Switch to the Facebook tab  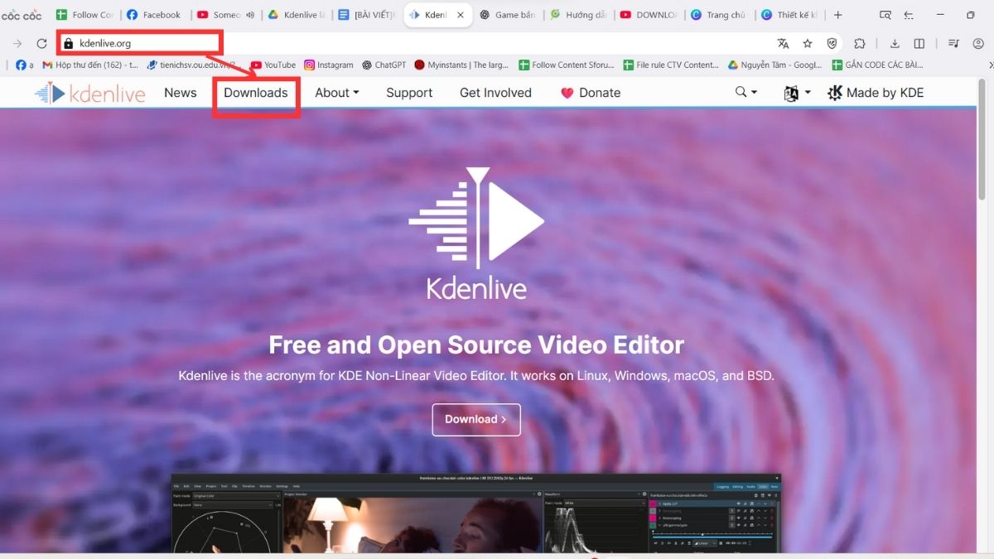[154, 15]
